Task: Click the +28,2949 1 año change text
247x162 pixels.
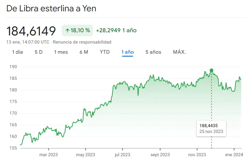Action: click(116, 30)
